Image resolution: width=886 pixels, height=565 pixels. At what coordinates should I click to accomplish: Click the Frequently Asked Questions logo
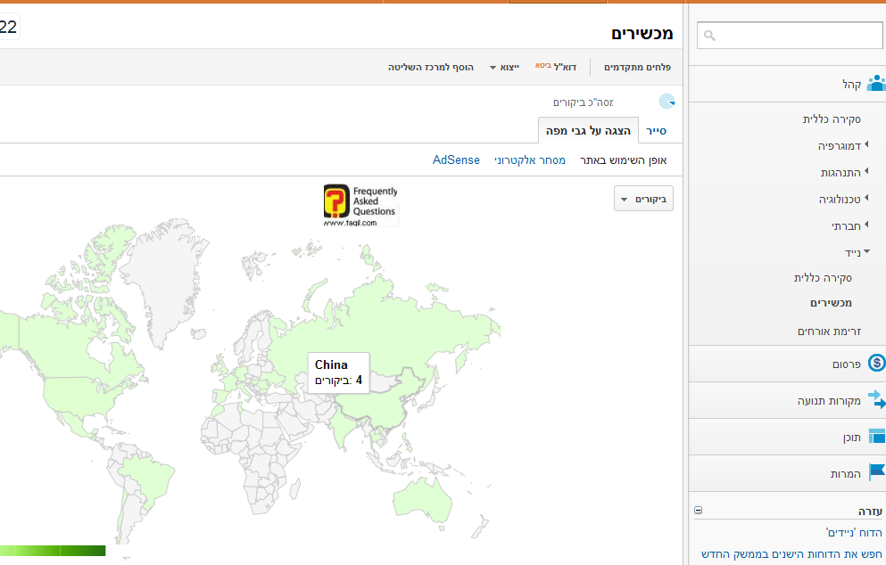[360, 206]
